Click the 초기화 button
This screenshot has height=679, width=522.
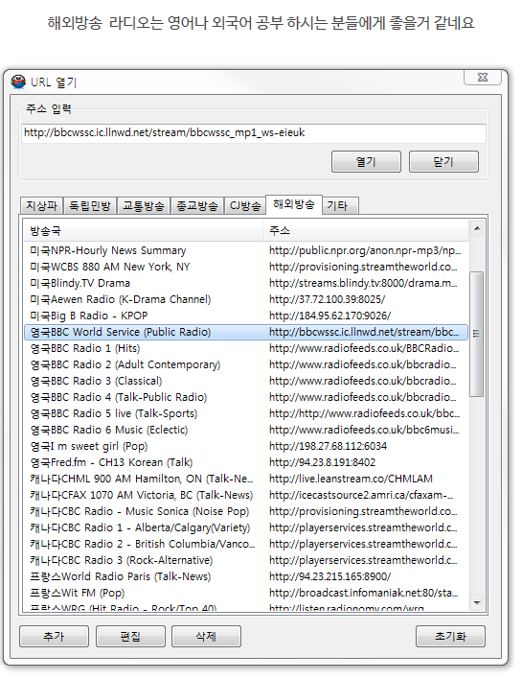[450, 636]
